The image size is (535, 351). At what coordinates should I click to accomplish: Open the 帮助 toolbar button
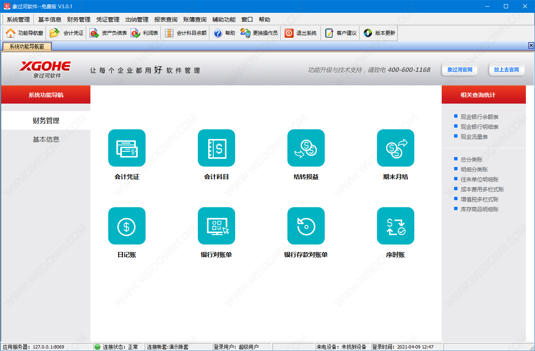click(x=224, y=33)
